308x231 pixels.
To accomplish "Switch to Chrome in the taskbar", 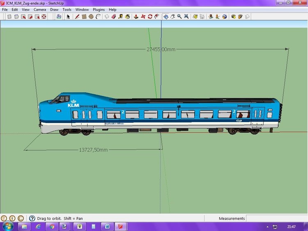I will pyautogui.click(x=52, y=226).
